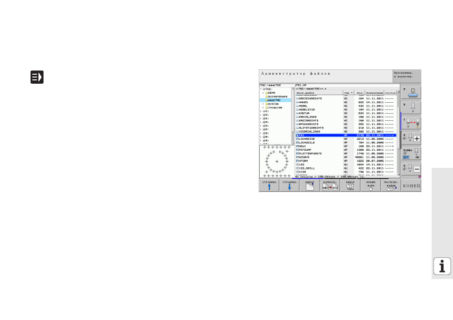Click the T tool change icon with red arrow
This screenshot has width=453, height=320.
[x=411, y=123]
